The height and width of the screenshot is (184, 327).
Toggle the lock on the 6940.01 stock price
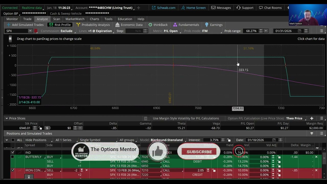pos(40,128)
